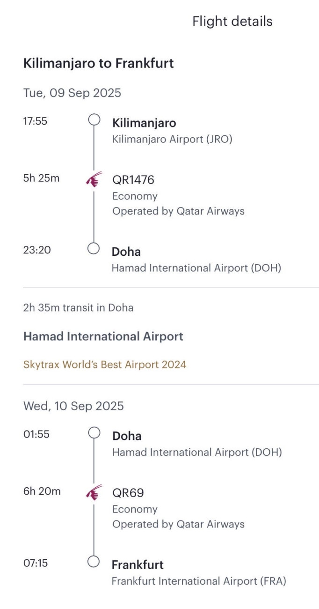
Task: Select the Frankfurt arrival circle marker
Action: point(94,562)
